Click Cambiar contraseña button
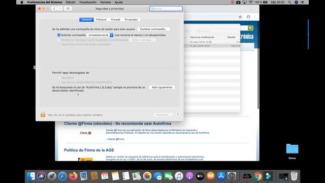This screenshot has width=325, height=183. [x=153, y=29]
